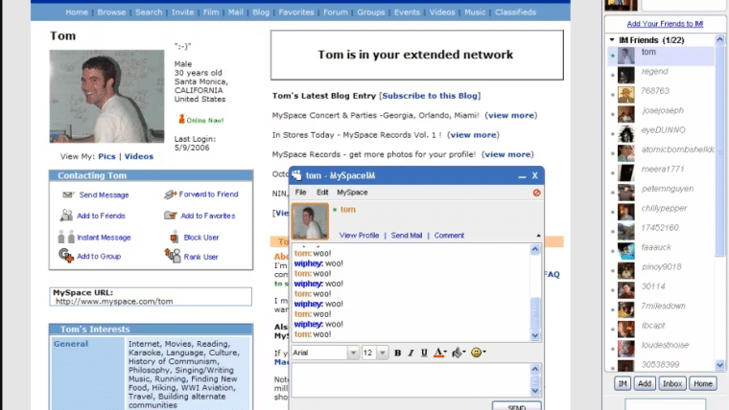Click the Add Your Friends to IM link
The width and height of the screenshot is (729, 410).
point(665,24)
